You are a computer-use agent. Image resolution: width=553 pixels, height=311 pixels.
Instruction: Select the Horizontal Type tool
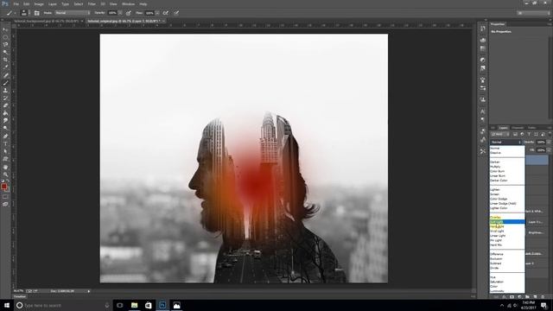click(5, 144)
